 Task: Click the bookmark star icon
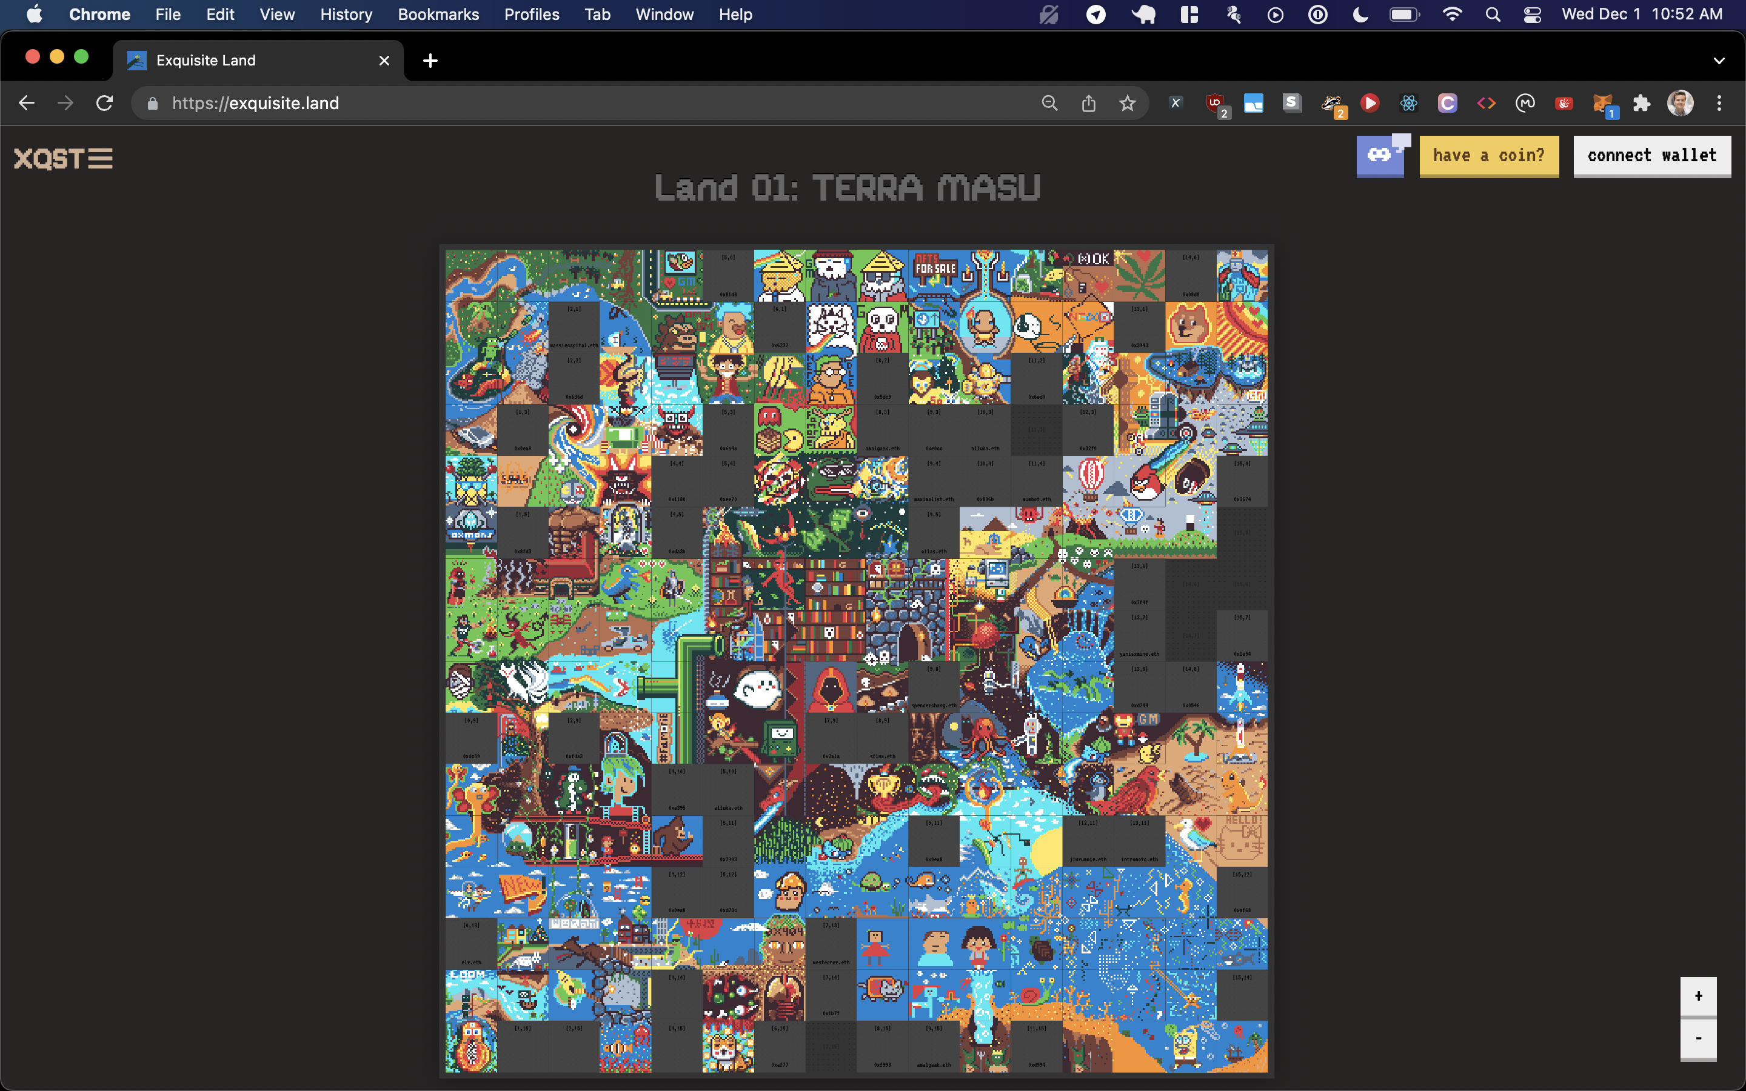[1127, 103]
